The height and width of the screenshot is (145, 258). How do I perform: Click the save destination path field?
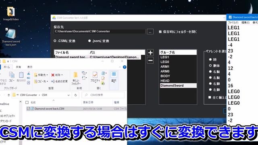pyautogui.click(x=100, y=31)
